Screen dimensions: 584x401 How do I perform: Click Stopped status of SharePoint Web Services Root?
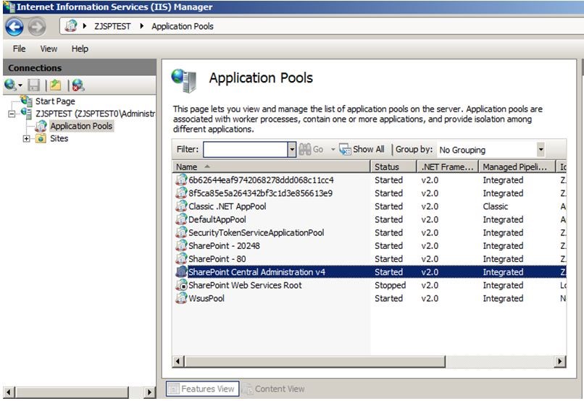(x=390, y=285)
